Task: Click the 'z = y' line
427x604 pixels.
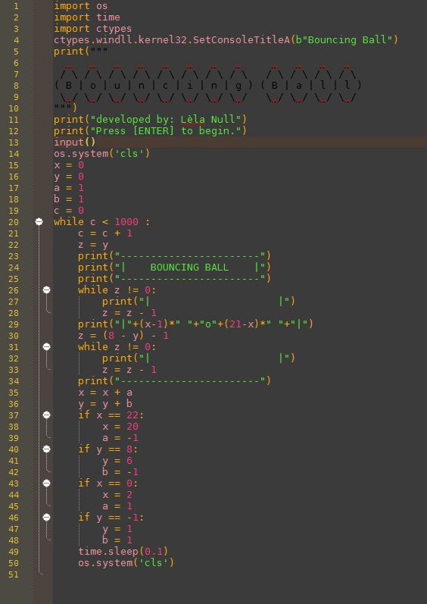Action: (x=93, y=245)
